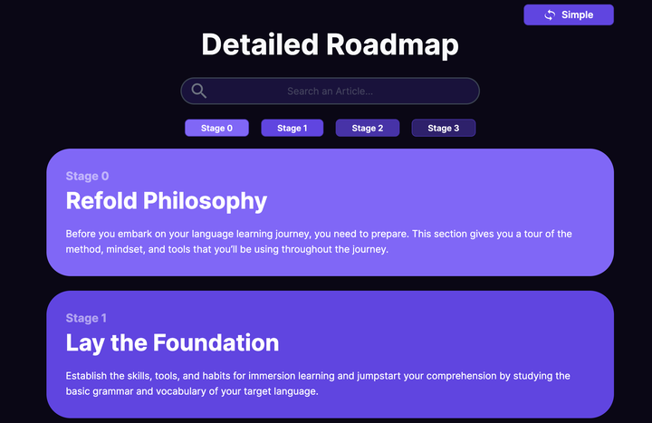The image size is (652, 423).
Task: Click the word 'Simple' on the mode button
Action: click(577, 14)
